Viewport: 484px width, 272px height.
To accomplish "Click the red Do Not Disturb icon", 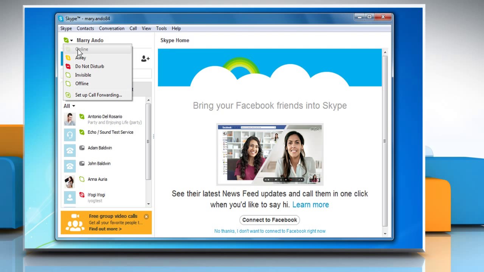I will [x=68, y=66].
